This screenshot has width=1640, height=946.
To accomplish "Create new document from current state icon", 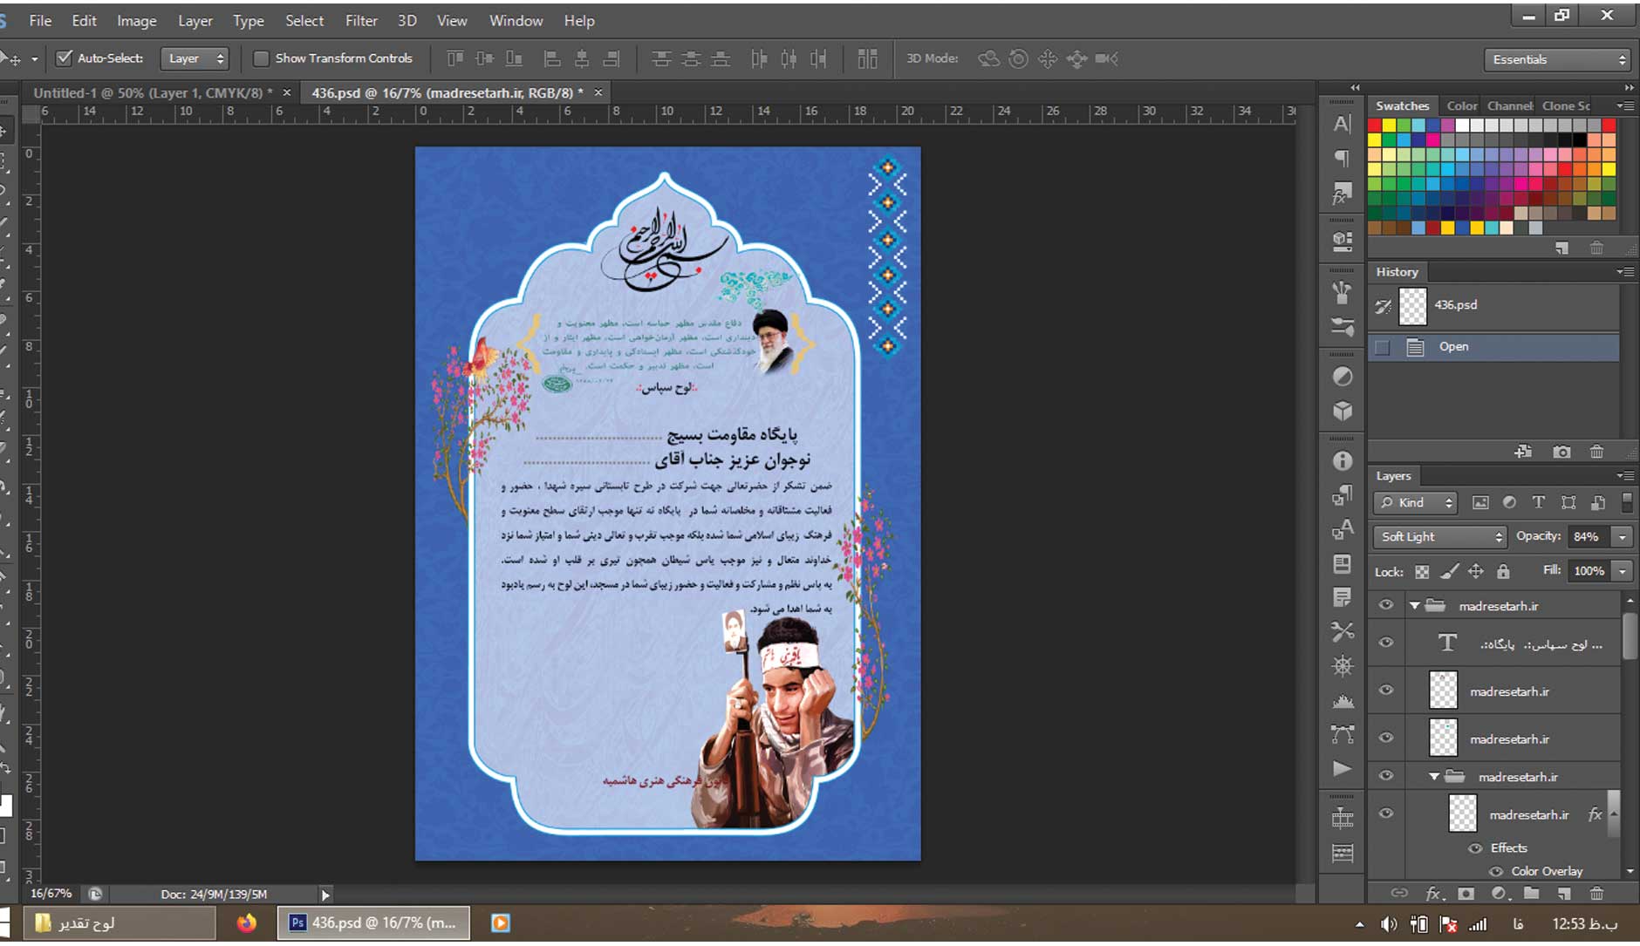I will click(x=1523, y=452).
